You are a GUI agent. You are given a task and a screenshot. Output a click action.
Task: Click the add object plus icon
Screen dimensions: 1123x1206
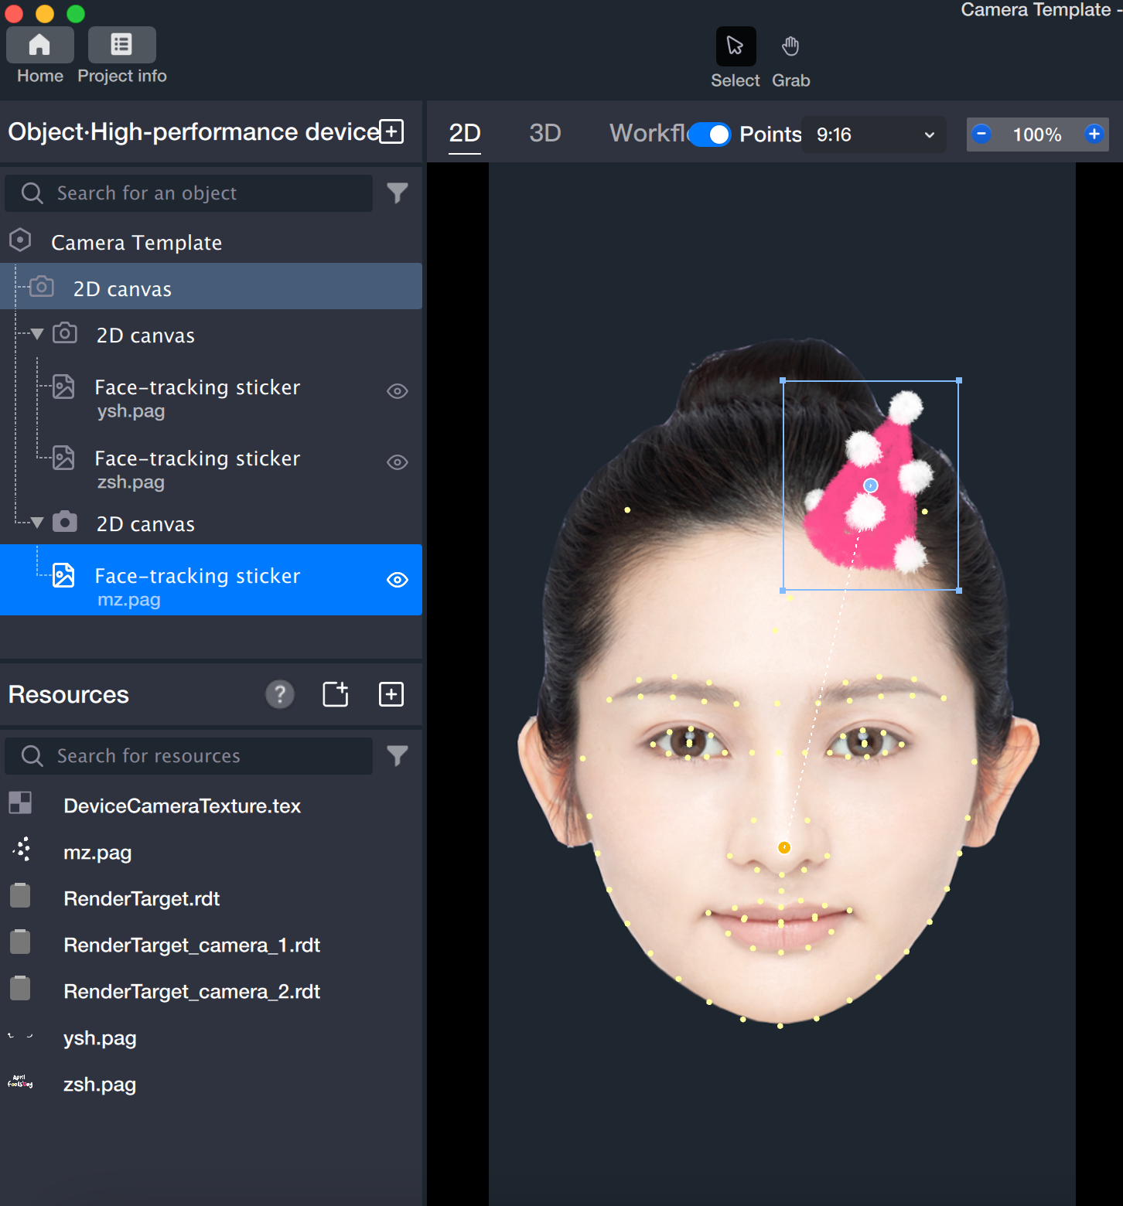392,131
